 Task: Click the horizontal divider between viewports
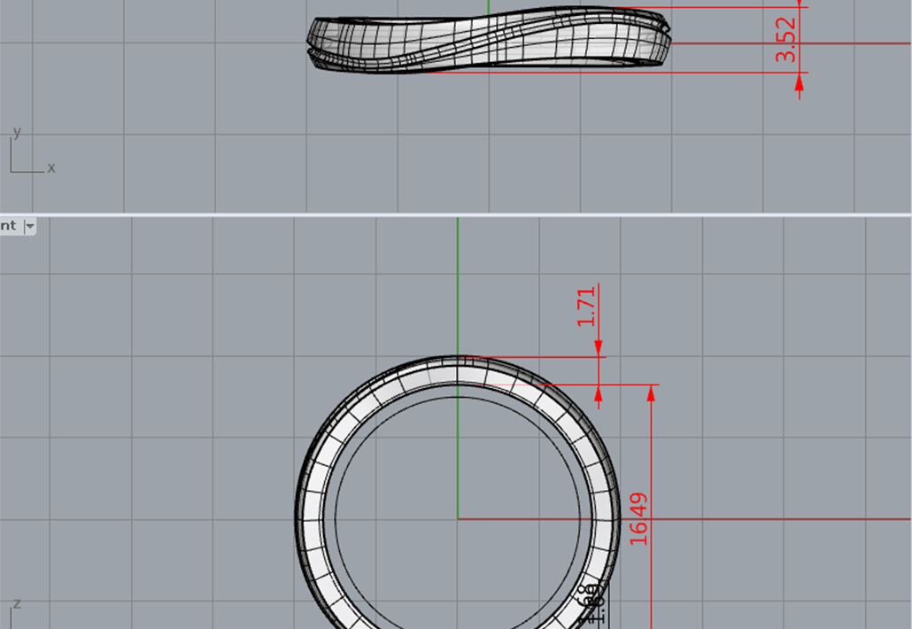tap(456, 214)
